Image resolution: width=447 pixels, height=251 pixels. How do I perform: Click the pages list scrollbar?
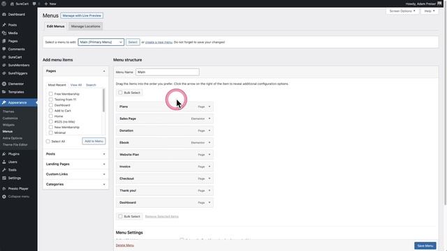point(103,100)
